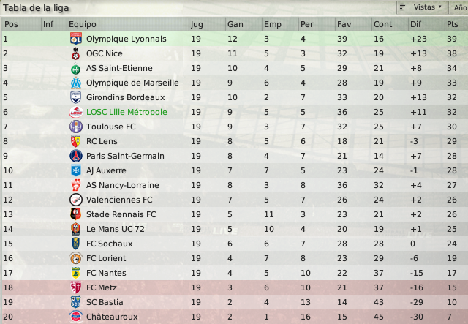Click the Stade Rennais FC badge
Image resolution: width=468 pixels, height=324 pixels.
(x=76, y=214)
